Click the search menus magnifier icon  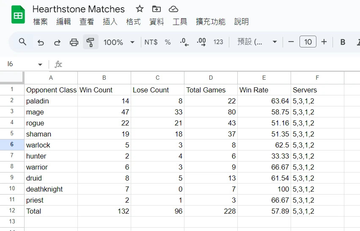click(x=22, y=42)
